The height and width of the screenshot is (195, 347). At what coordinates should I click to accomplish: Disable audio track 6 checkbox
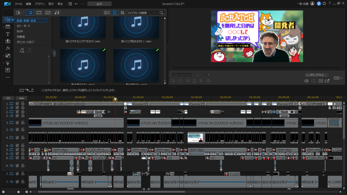pos(17,166)
